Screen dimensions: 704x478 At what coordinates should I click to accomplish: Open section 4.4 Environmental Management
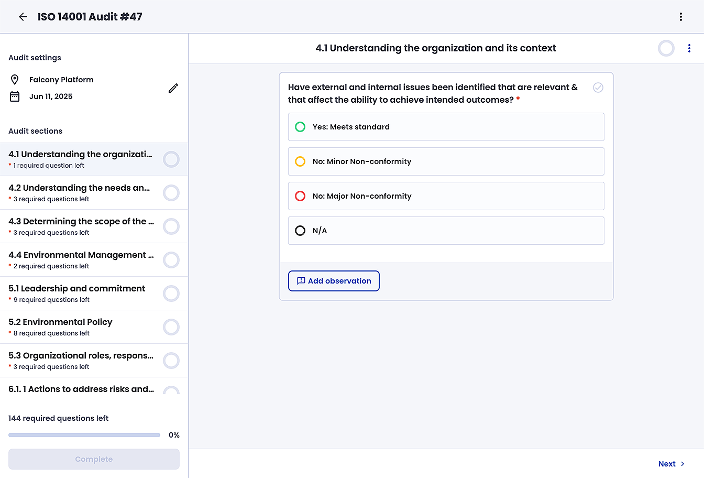94,260
